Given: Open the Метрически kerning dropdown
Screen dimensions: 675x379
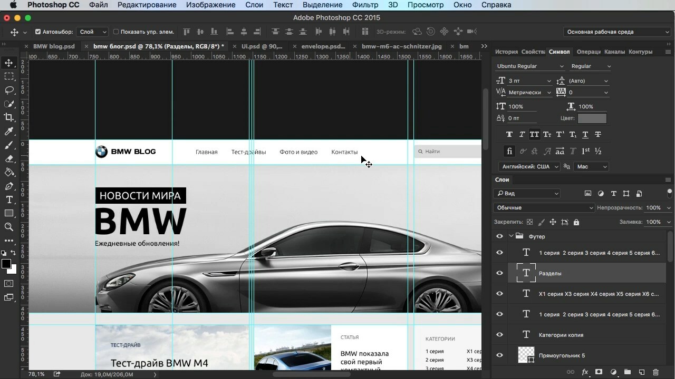Looking at the screenshot, I should point(548,93).
